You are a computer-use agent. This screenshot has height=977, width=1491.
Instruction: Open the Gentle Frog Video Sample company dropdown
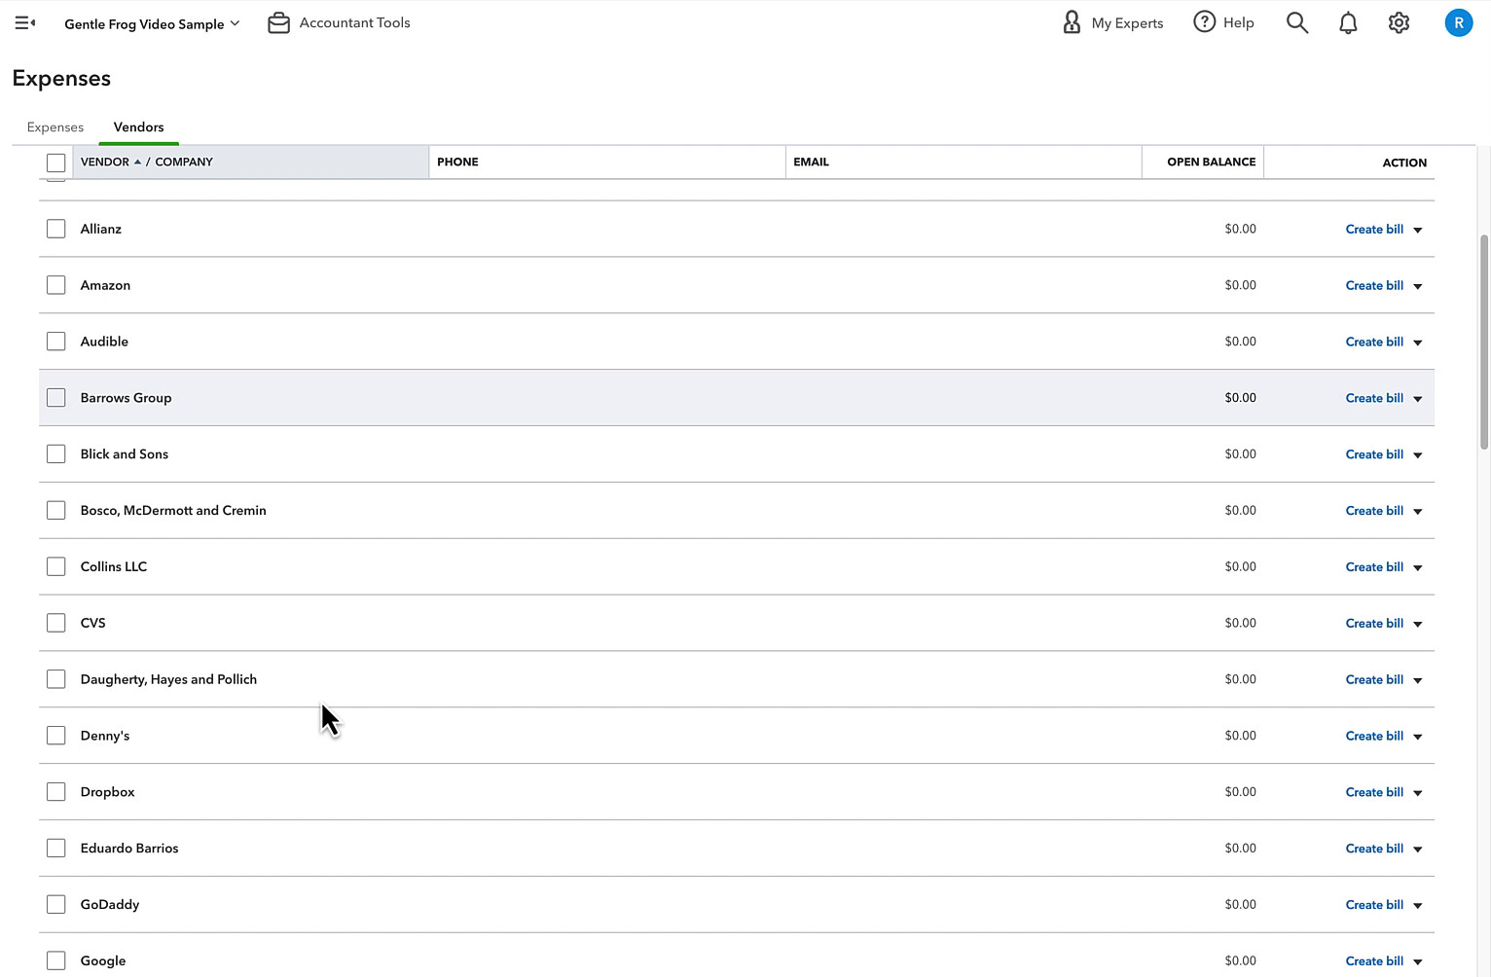(152, 23)
